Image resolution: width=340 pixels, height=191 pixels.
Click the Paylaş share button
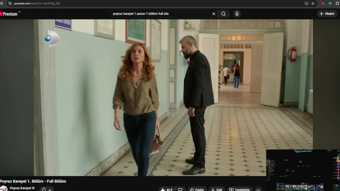tap(197, 189)
